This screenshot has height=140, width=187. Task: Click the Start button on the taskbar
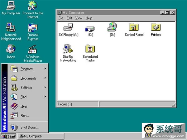coord(8,136)
